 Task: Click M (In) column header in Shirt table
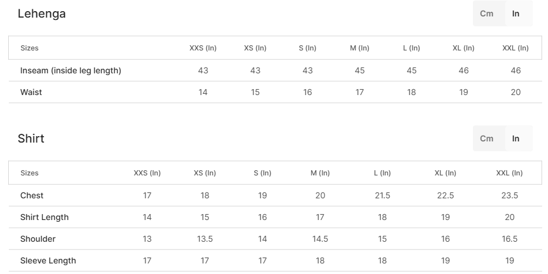(320, 173)
